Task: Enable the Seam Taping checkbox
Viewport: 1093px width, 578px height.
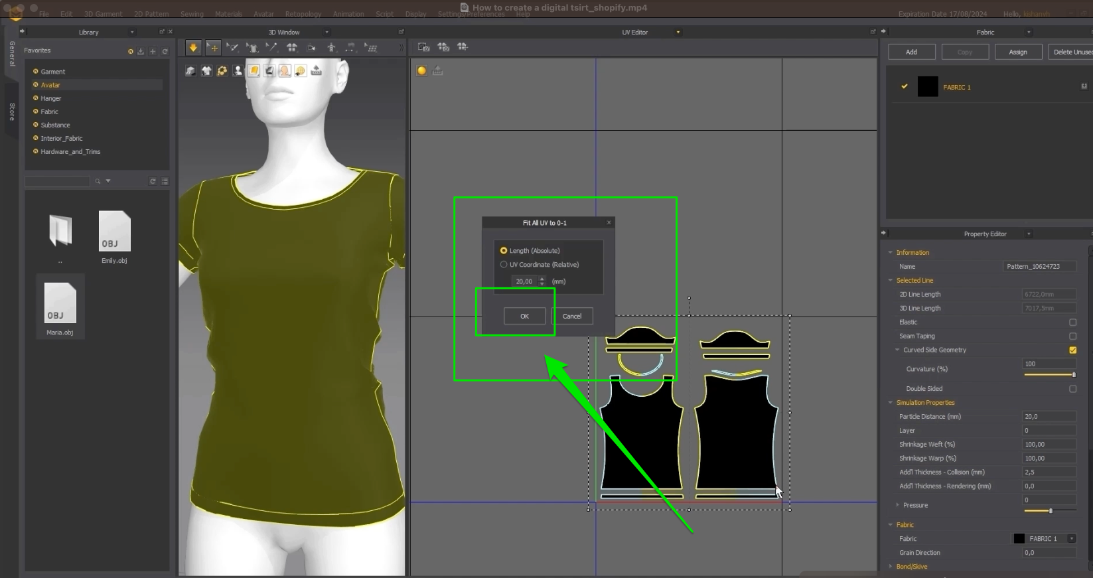Action: [x=1072, y=336]
